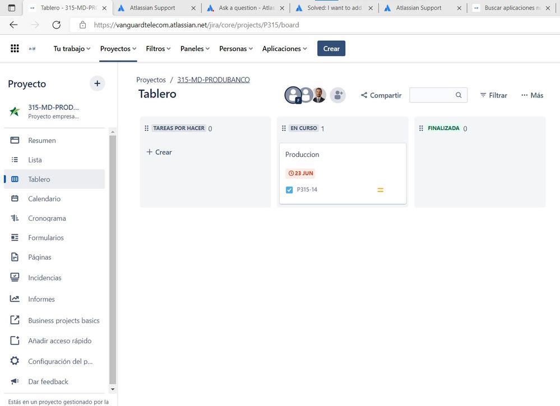Screen dimensions: 560x406
Task: Click the FINALIZADA column title
Action: pyautogui.click(x=443, y=128)
